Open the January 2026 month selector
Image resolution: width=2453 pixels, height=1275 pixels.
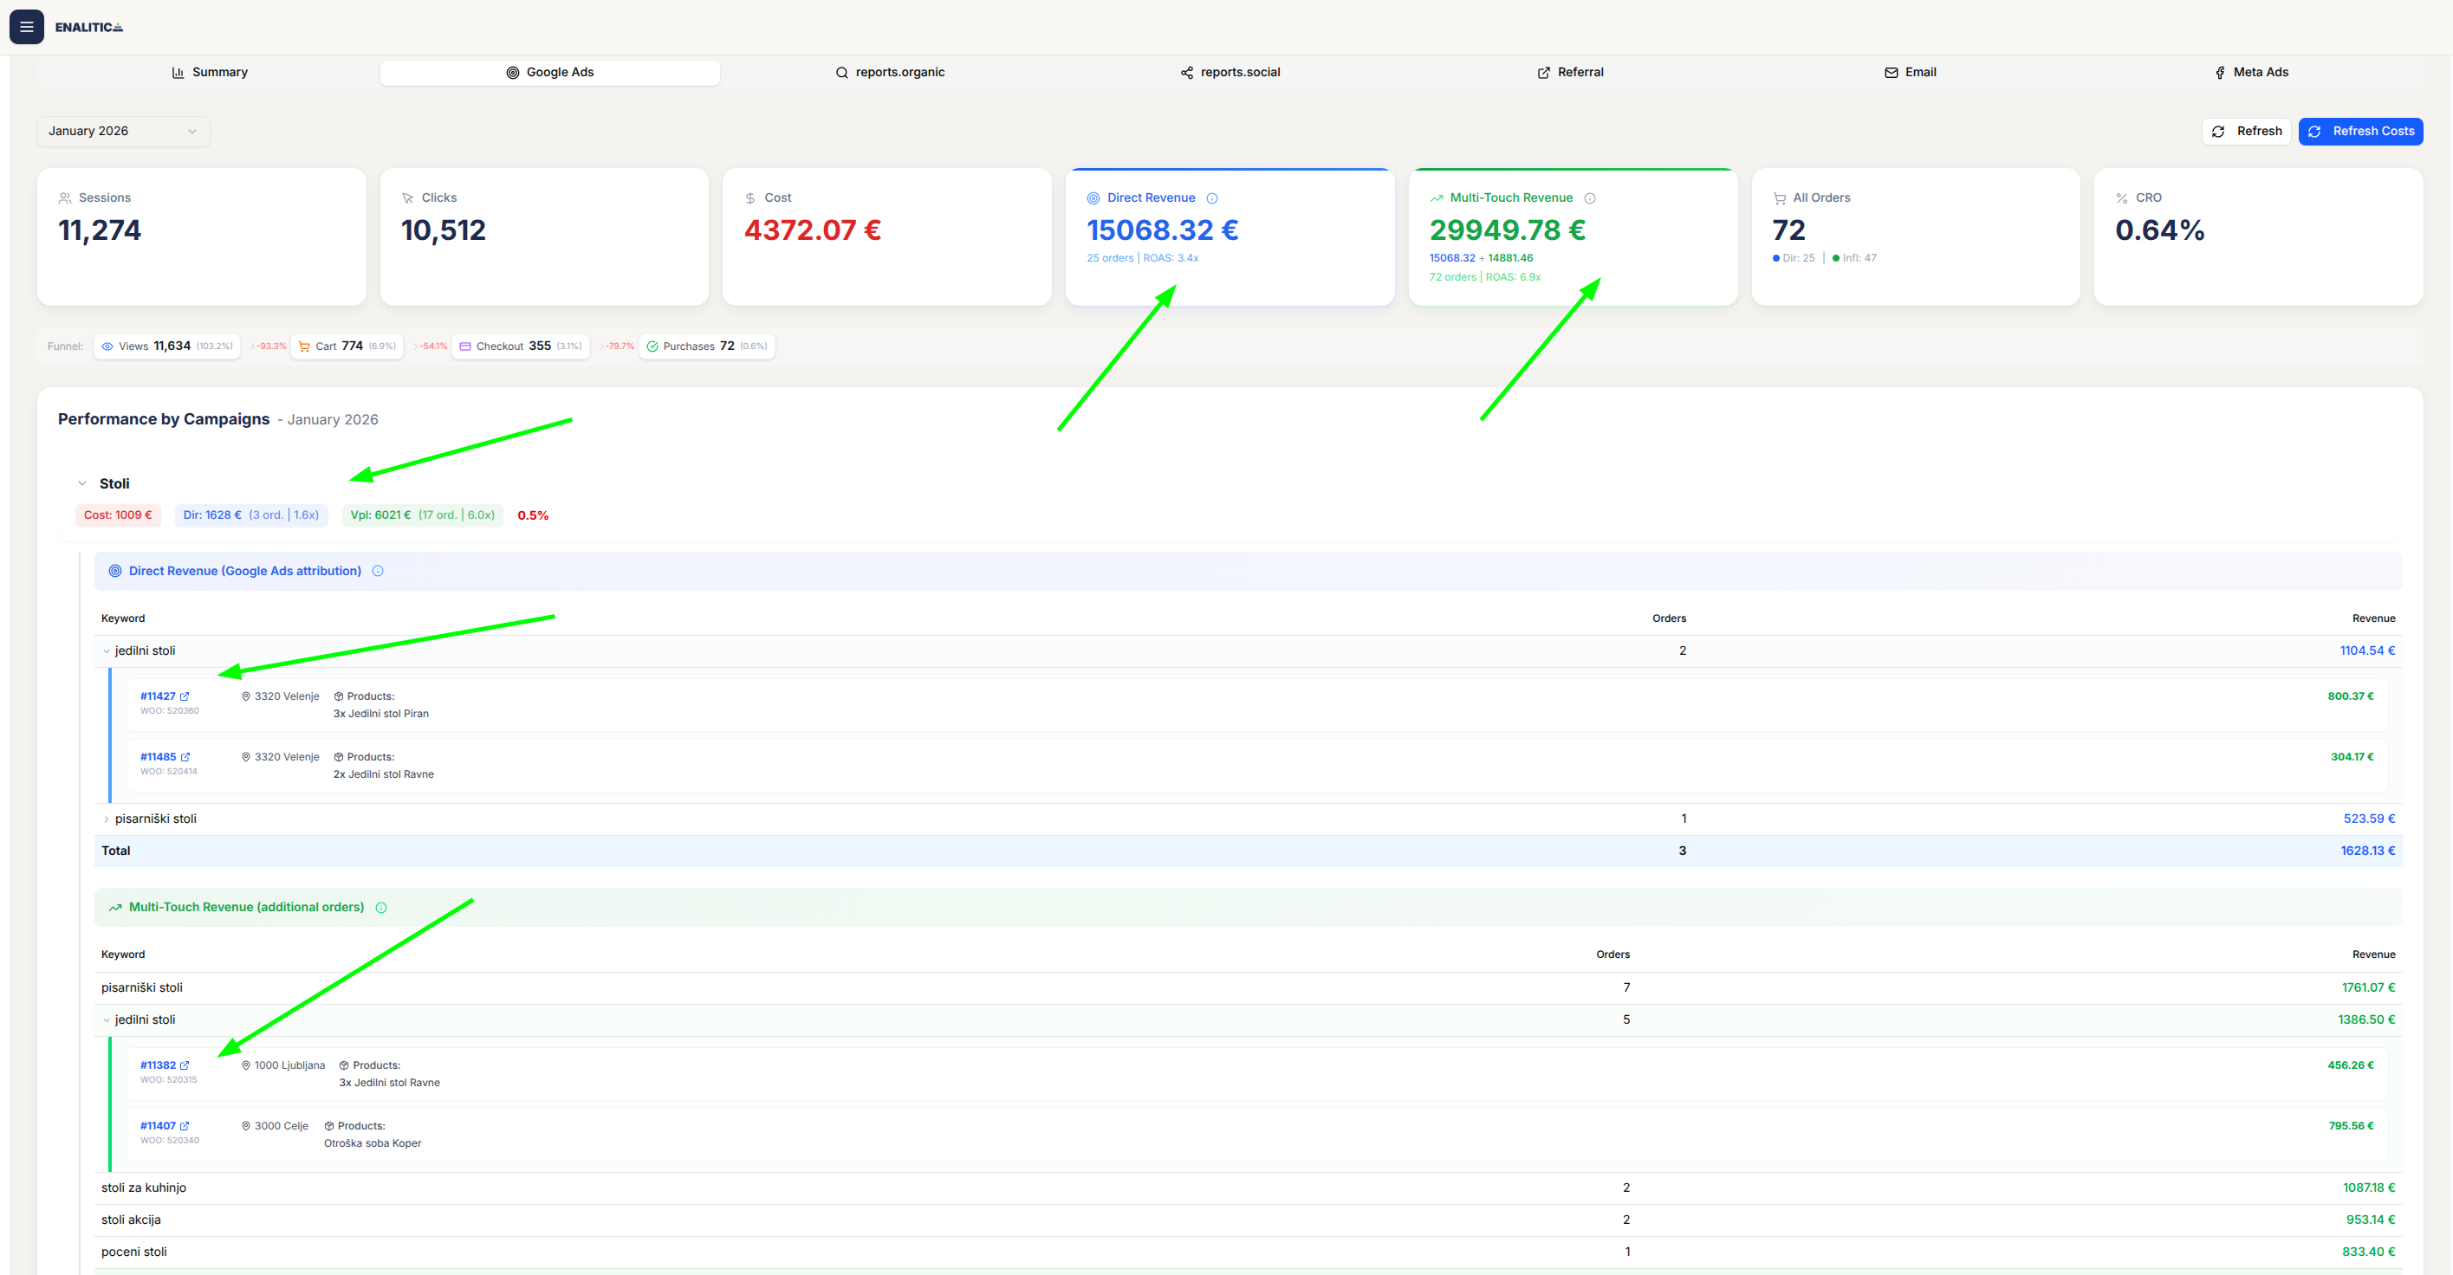coord(122,131)
